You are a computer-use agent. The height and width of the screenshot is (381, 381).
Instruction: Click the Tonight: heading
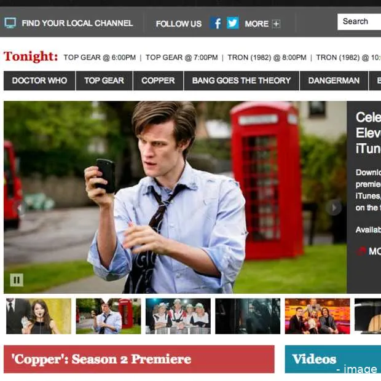31,57
